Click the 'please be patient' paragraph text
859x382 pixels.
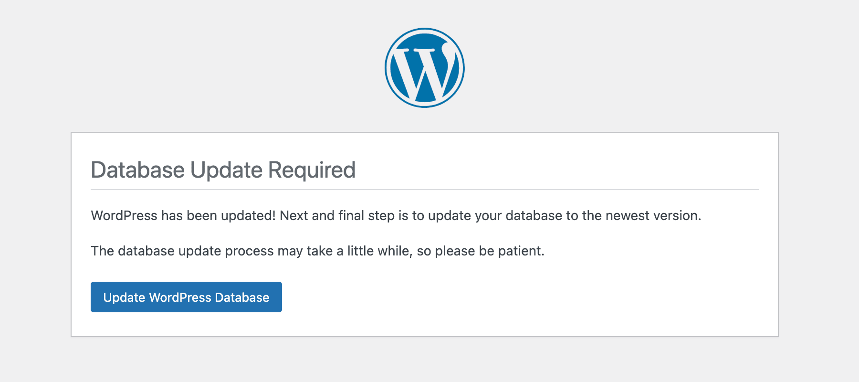317,251
